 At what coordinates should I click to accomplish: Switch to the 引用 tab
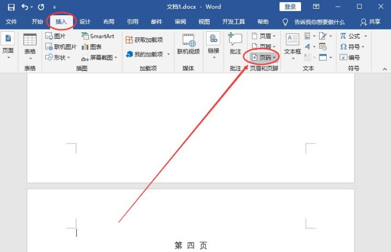pos(133,22)
